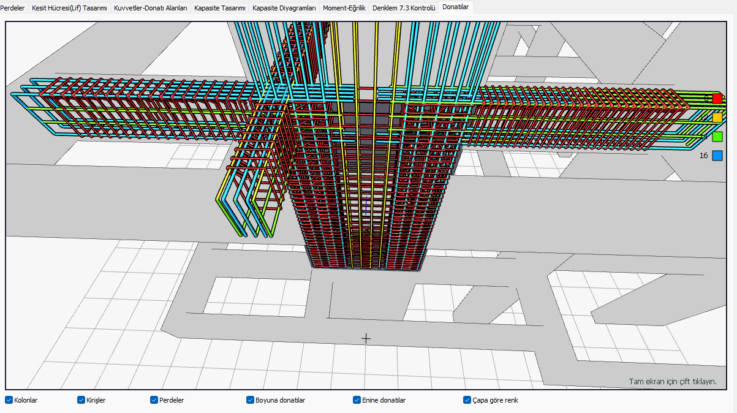Open the Kapasite Diyagramları tab
The height and width of the screenshot is (413, 737).
pos(284,8)
